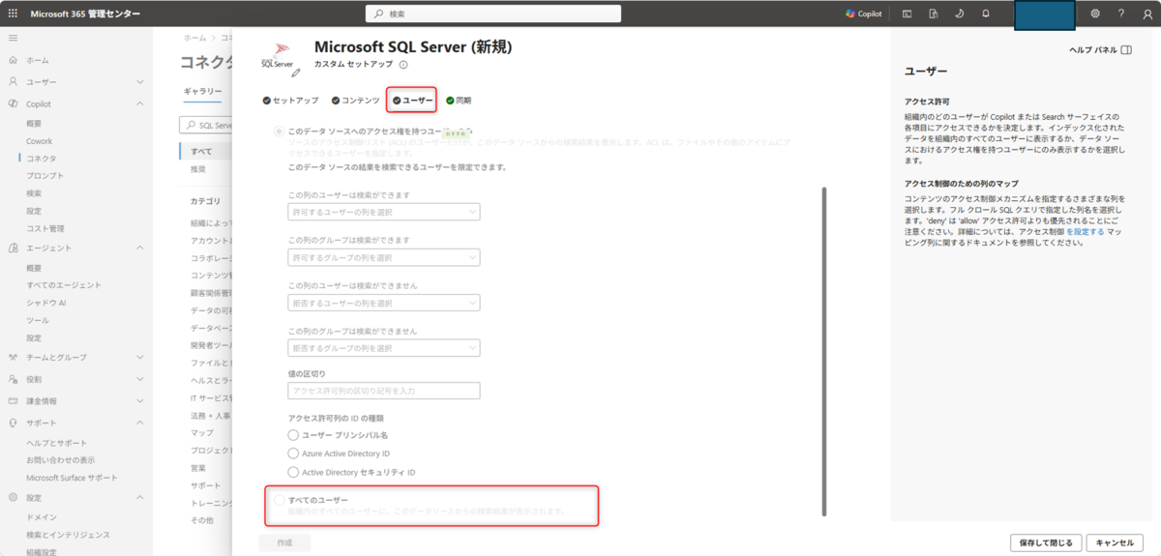Open すべてのエージェント in the sidebar
The height and width of the screenshot is (556, 1161).
click(x=64, y=284)
